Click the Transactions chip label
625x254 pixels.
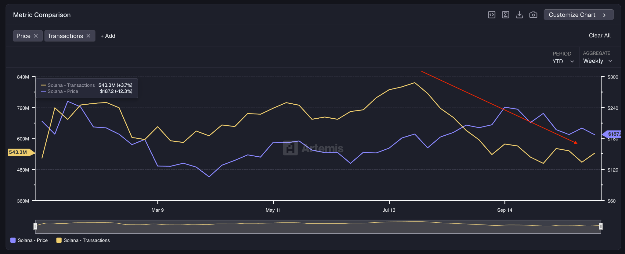pyautogui.click(x=65, y=36)
